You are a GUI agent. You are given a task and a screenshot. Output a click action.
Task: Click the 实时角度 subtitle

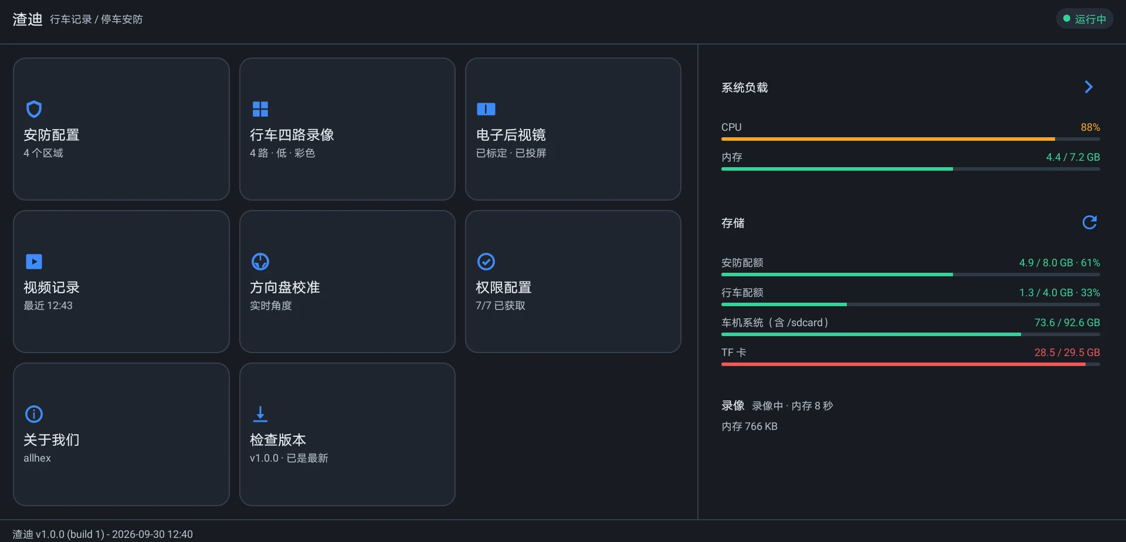[x=271, y=306]
